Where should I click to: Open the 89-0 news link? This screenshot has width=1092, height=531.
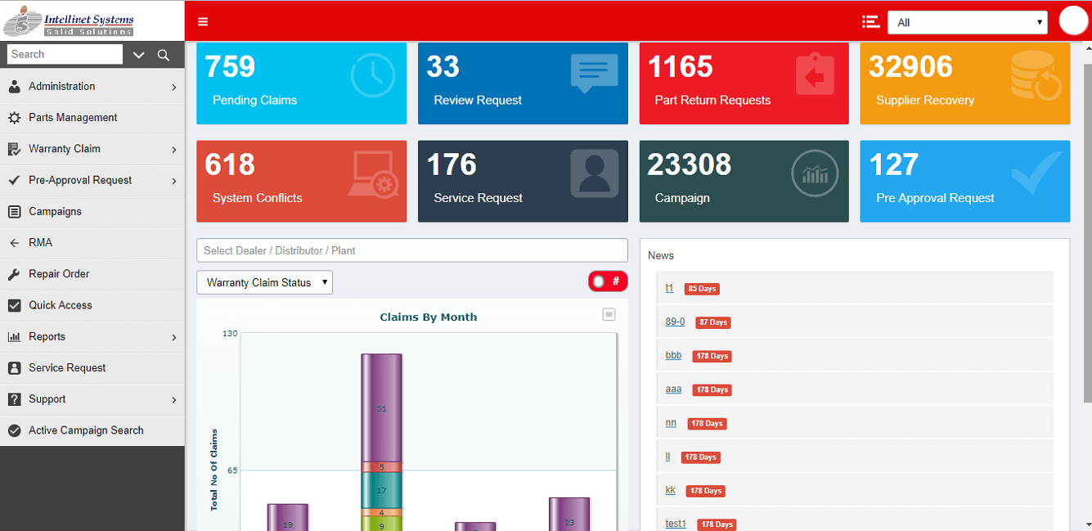pos(675,322)
